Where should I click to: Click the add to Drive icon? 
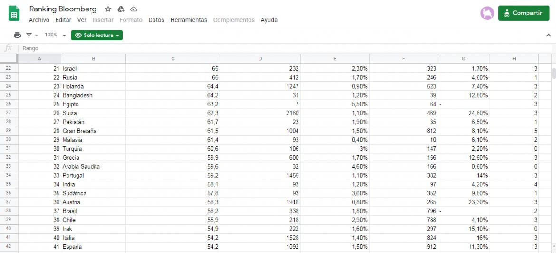(121, 9)
